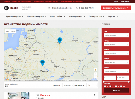The image size is (135, 99).
Task: Open the Метро dropdown
Action: [116, 71]
